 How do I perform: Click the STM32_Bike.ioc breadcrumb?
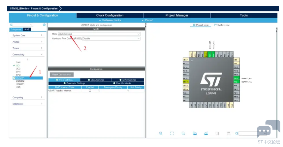34,9
